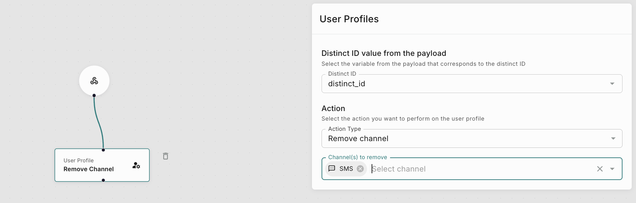The image size is (636, 203).
Task: Click the connecting edge between nodes
Action: pyautogui.click(x=98, y=122)
